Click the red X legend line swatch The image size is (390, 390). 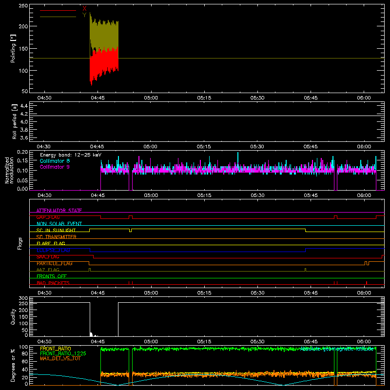58,10
